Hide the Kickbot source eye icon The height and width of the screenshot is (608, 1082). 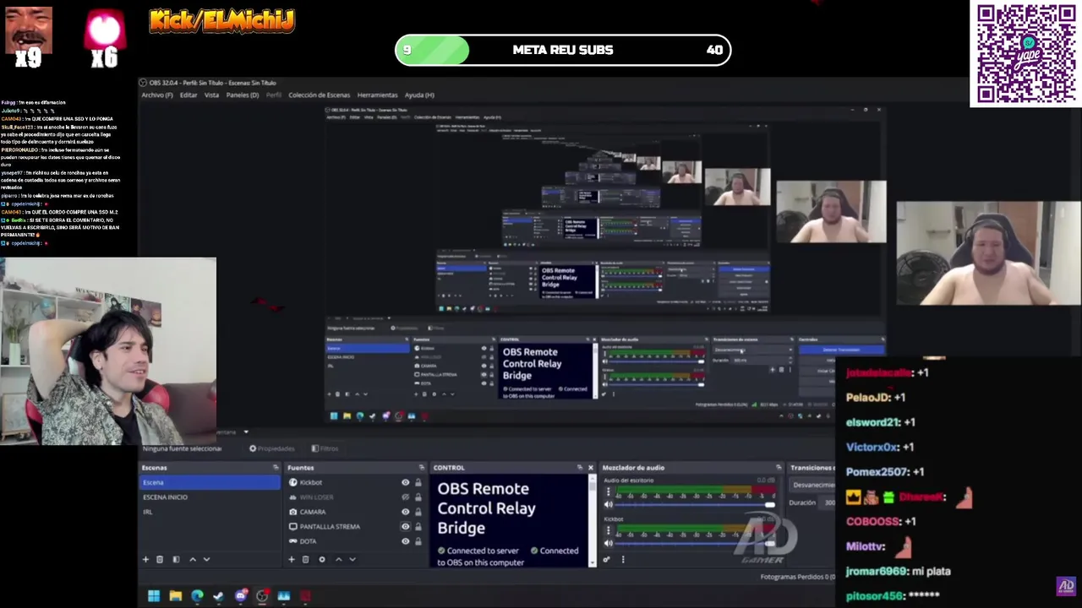pyautogui.click(x=405, y=482)
